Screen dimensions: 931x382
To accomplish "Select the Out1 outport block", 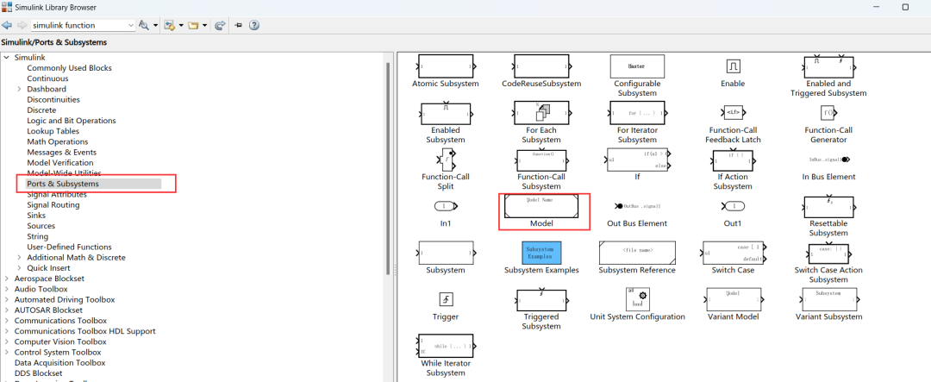I will [x=733, y=206].
